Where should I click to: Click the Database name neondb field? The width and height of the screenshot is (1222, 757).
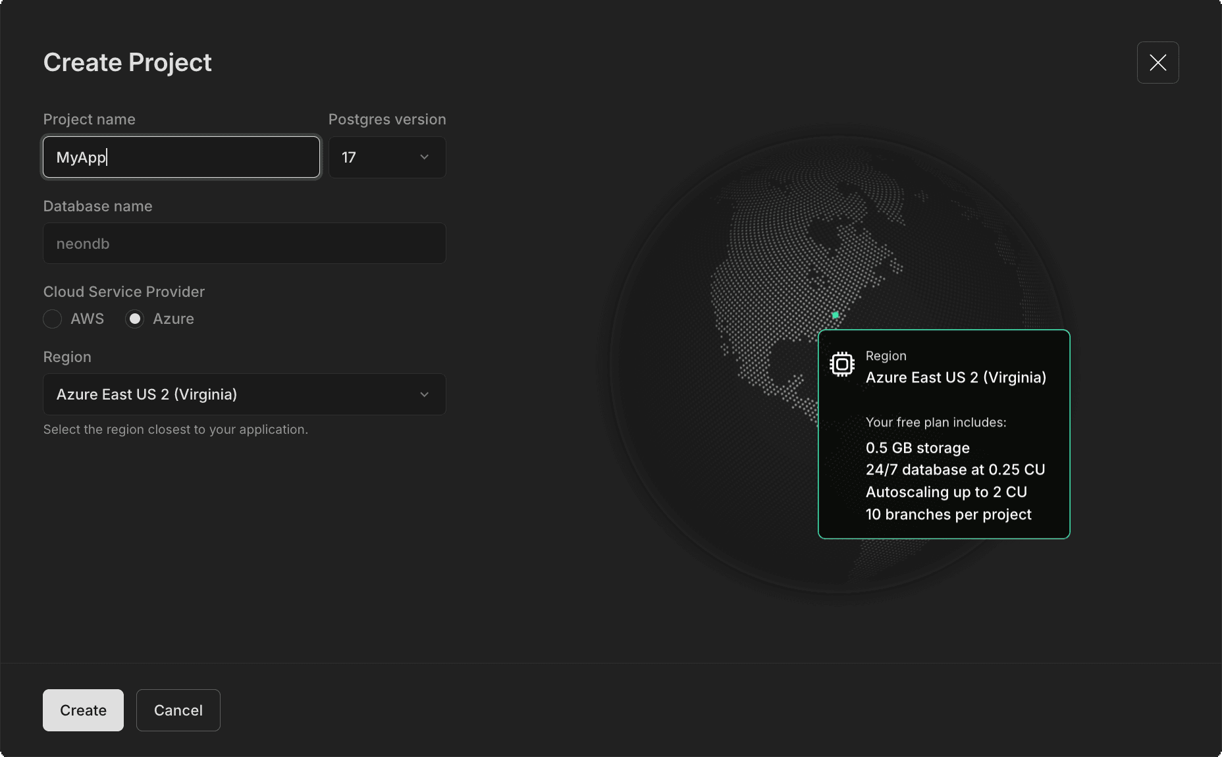point(244,244)
